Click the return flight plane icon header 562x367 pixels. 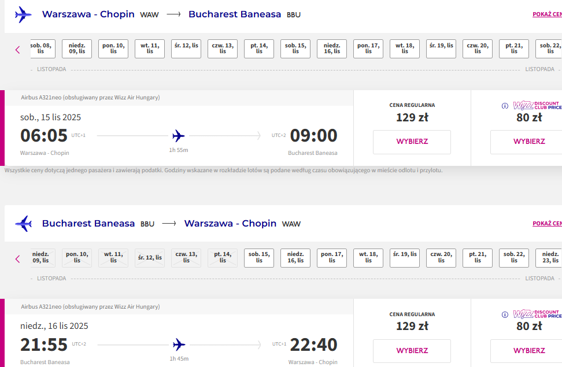pyautogui.click(x=23, y=224)
